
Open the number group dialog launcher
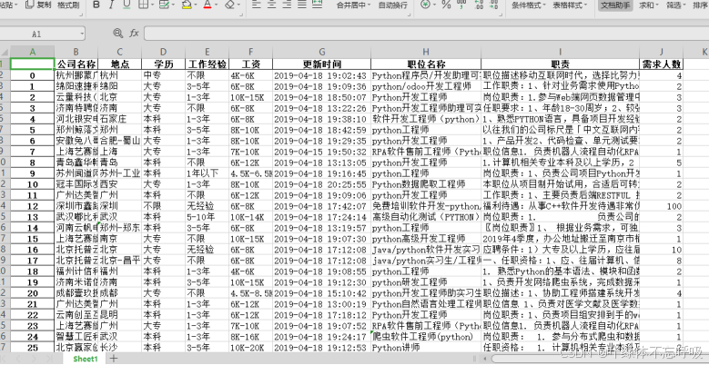pyautogui.click(x=501, y=15)
